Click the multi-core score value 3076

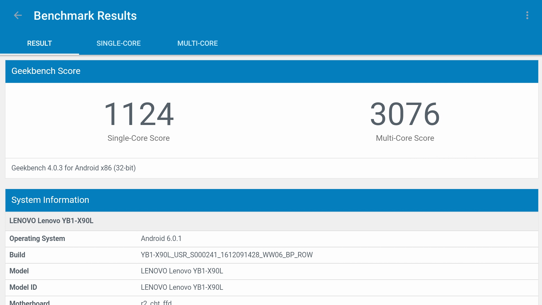(405, 114)
